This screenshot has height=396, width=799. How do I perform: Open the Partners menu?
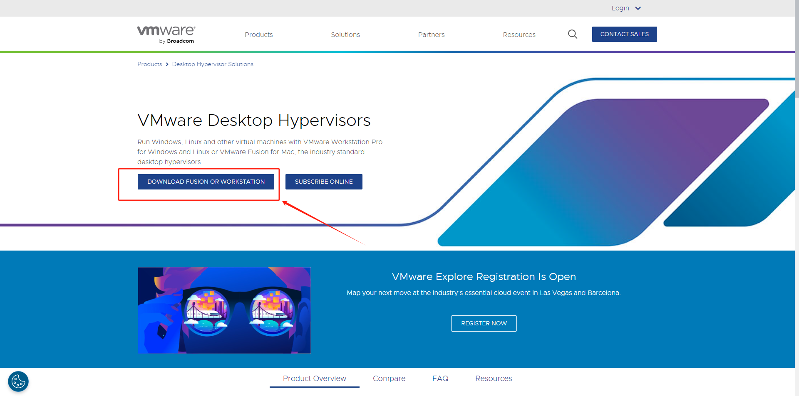pyautogui.click(x=431, y=34)
